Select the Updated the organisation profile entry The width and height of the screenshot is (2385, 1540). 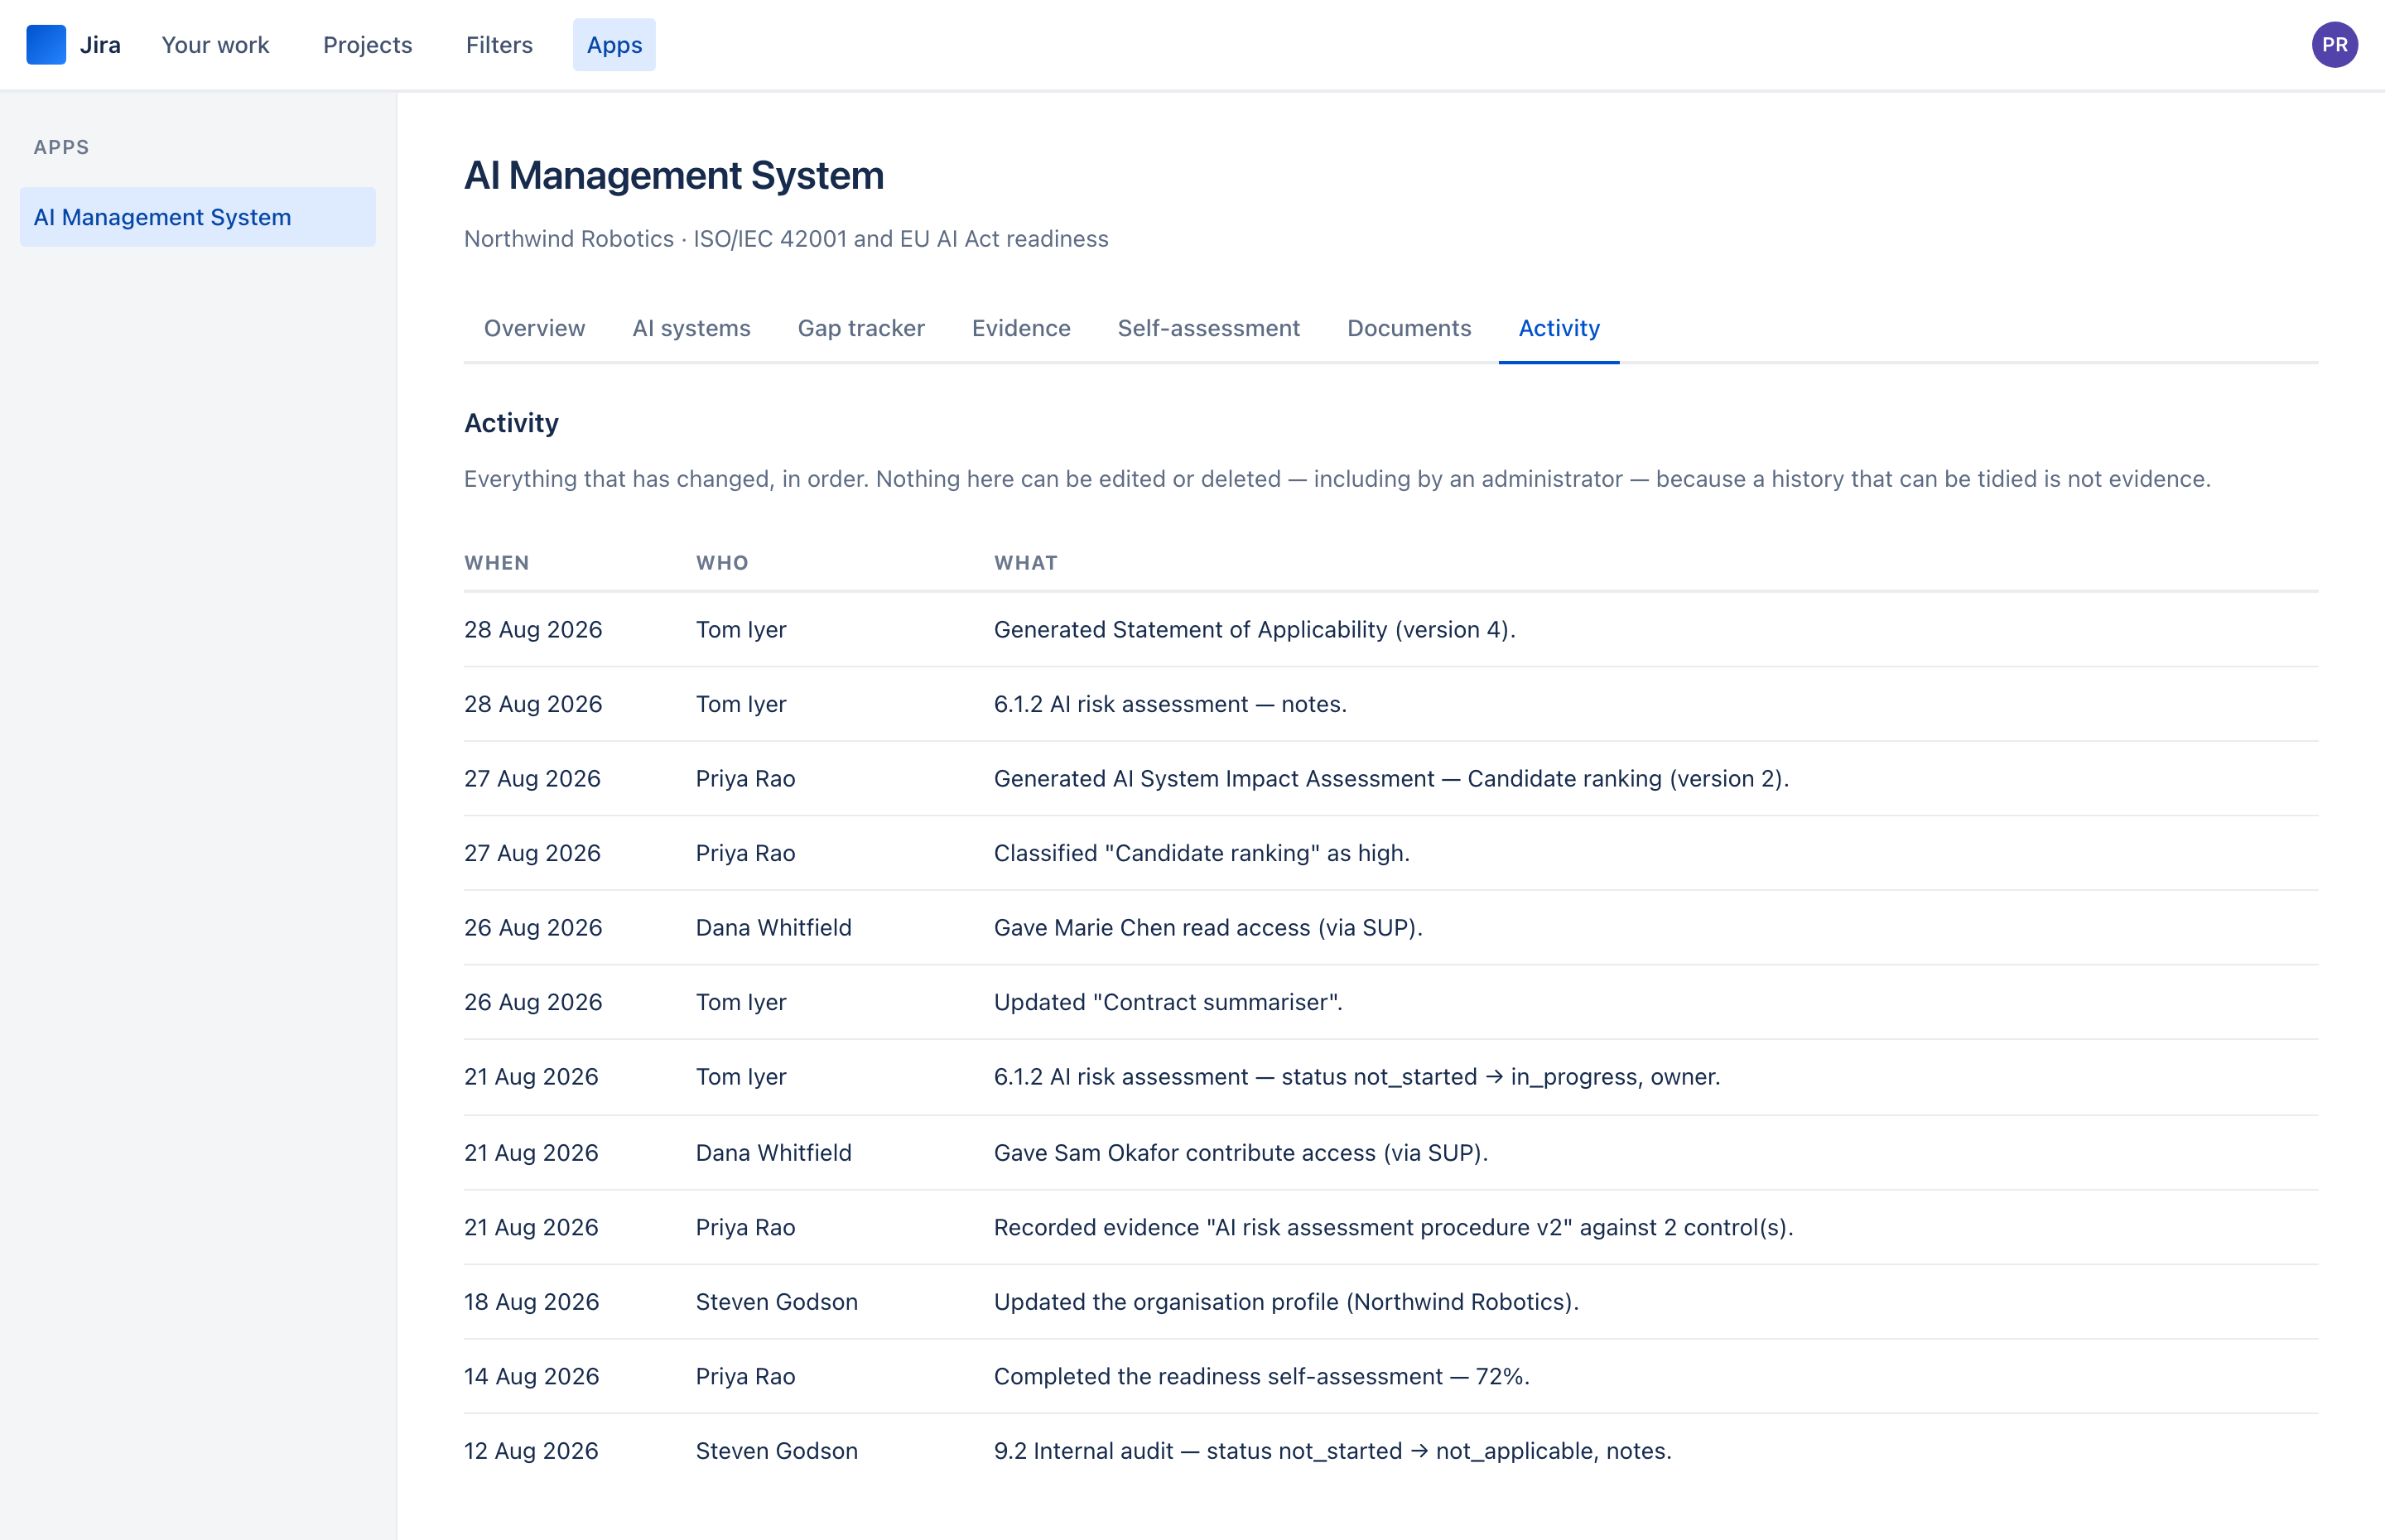point(1391,1302)
